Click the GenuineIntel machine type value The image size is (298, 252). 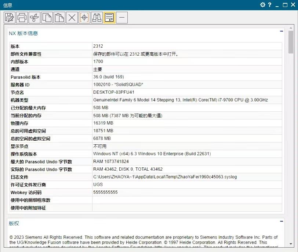[181, 100]
